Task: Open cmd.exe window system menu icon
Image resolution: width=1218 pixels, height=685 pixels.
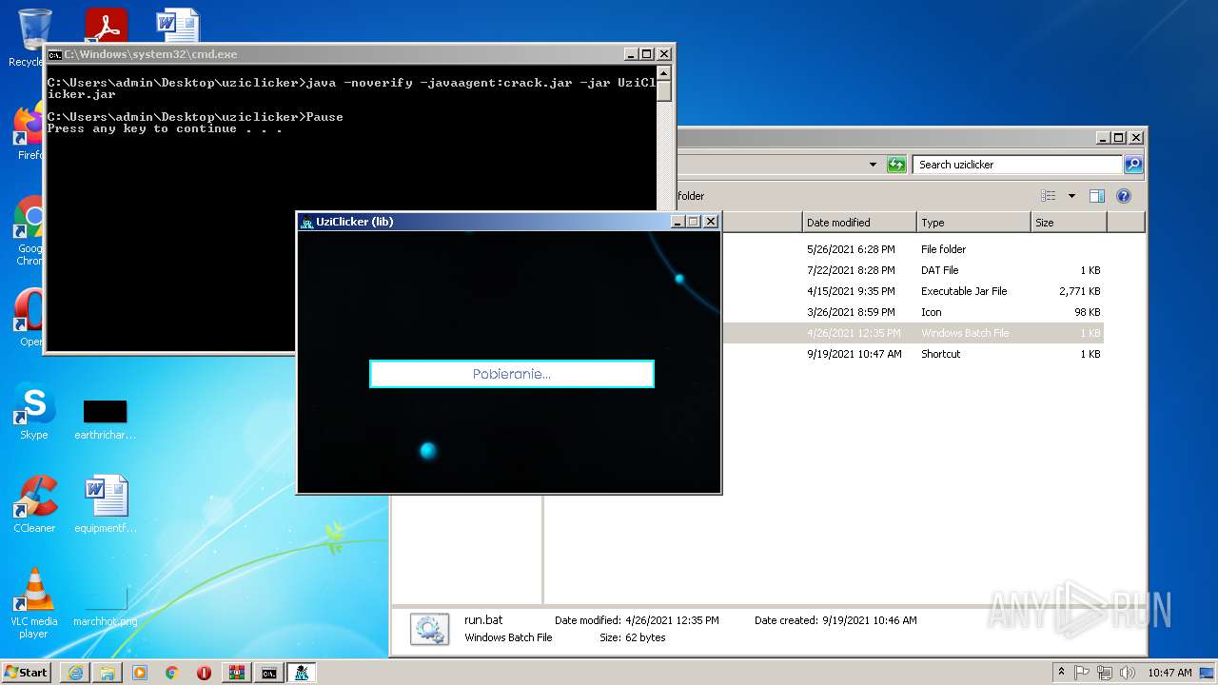Action: [55, 54]
